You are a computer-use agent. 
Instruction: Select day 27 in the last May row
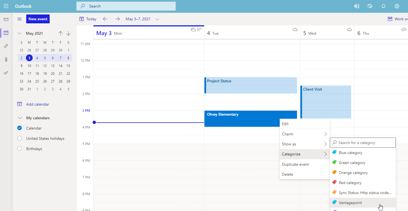53,81
